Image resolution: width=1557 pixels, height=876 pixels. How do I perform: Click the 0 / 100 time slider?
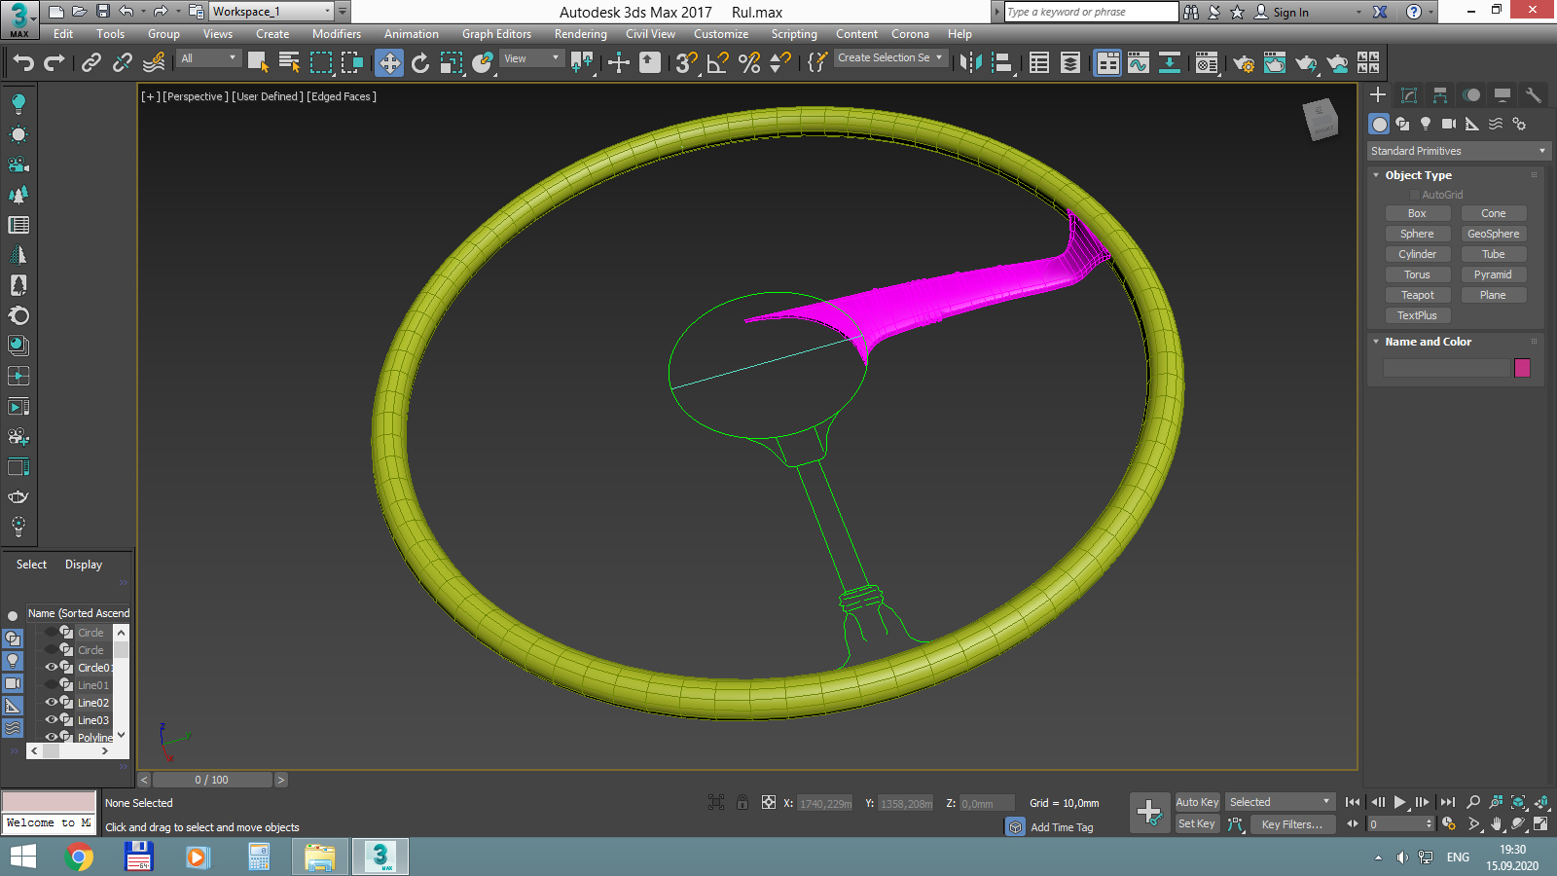pos(212,780)
